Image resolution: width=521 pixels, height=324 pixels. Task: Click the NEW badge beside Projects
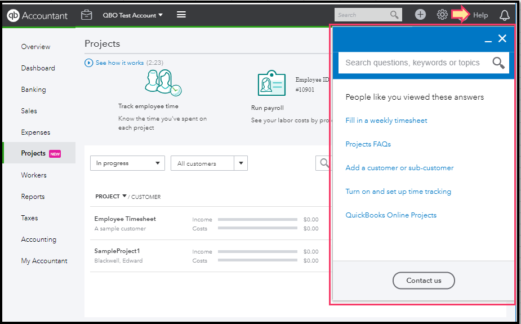(55, 154)
